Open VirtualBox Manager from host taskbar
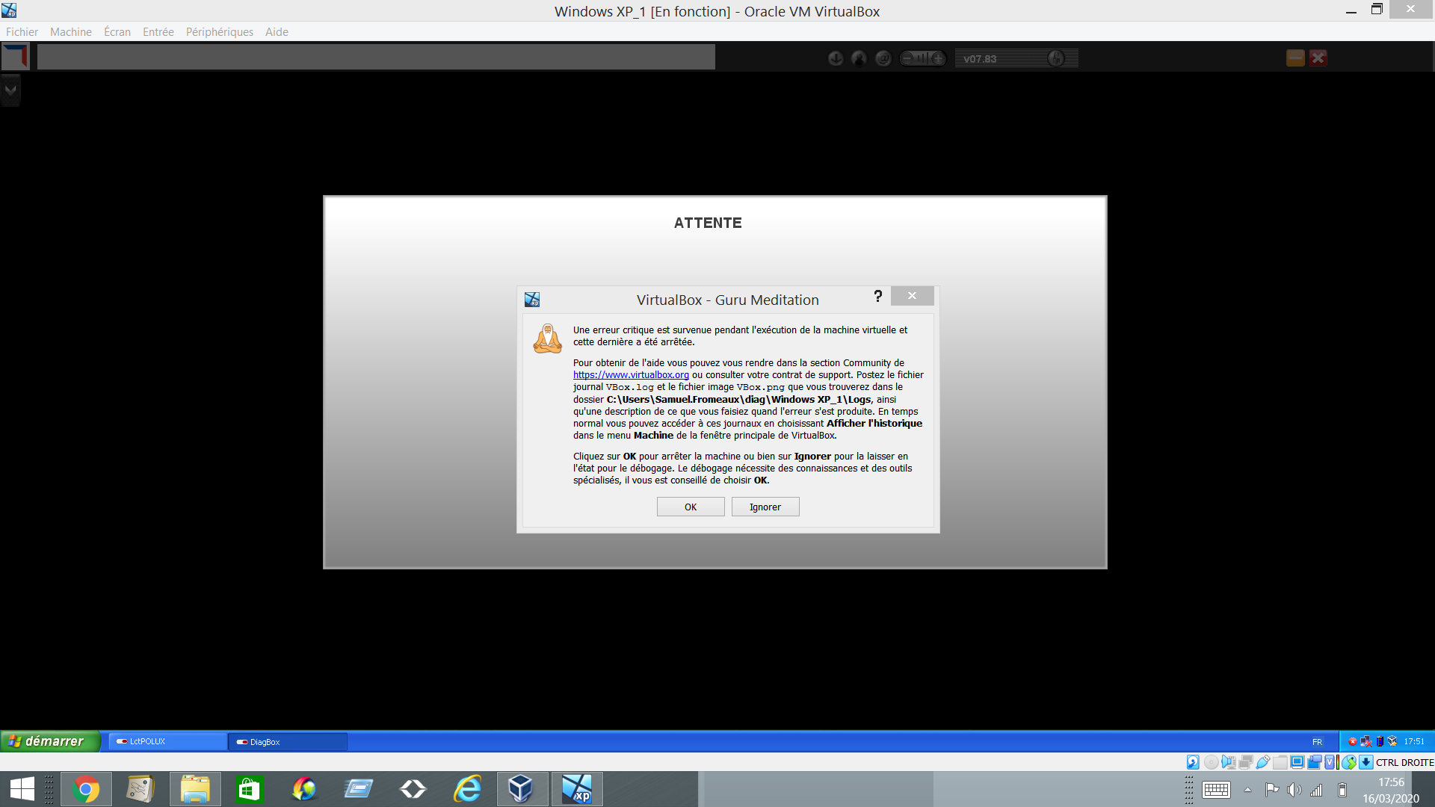 (521, 789)
